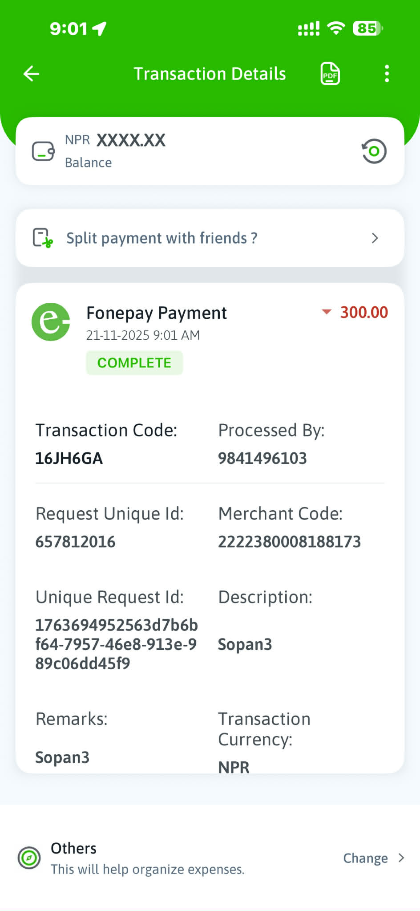Open Split payment with friends option

(162, 238)
